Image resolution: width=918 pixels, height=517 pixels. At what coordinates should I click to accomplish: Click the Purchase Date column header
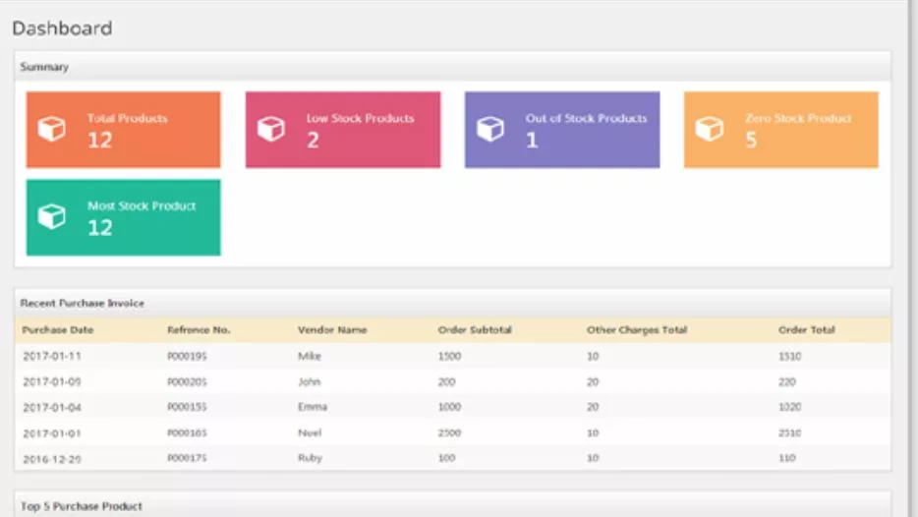58,329
